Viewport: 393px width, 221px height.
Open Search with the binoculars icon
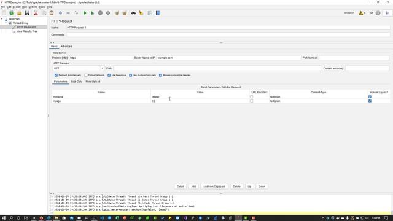(x=133, y=13)
